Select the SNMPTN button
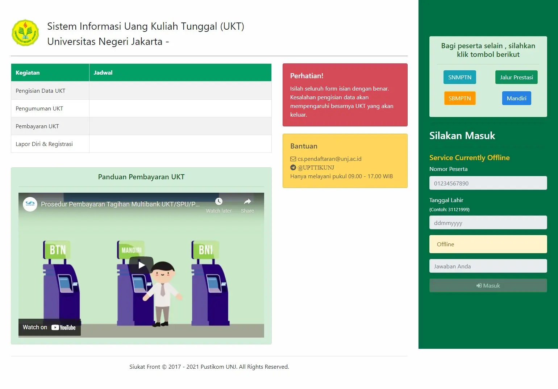Screen dimensions: 558x389 (x=459, y=77)
